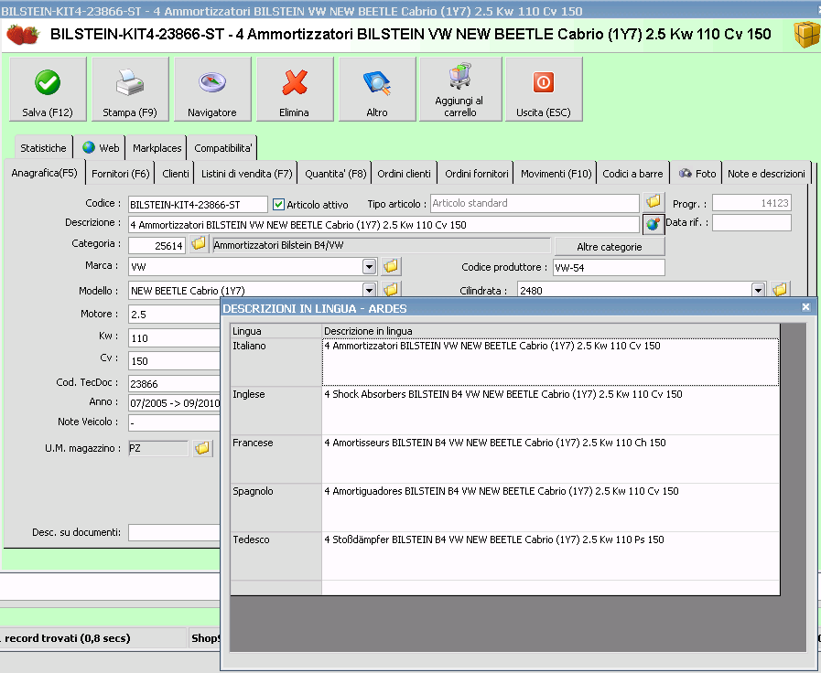This screenshot has width=821, height=673.
Task: Select the Italiano description cell
Action: pos(550,362)
